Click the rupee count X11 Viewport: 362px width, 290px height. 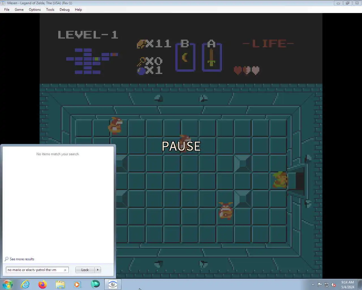(x=158, y=44)
